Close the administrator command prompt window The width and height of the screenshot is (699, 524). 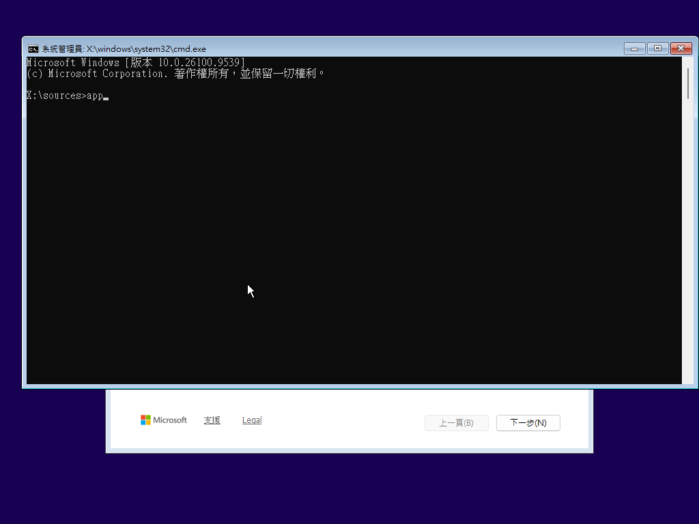pos(681,48)
